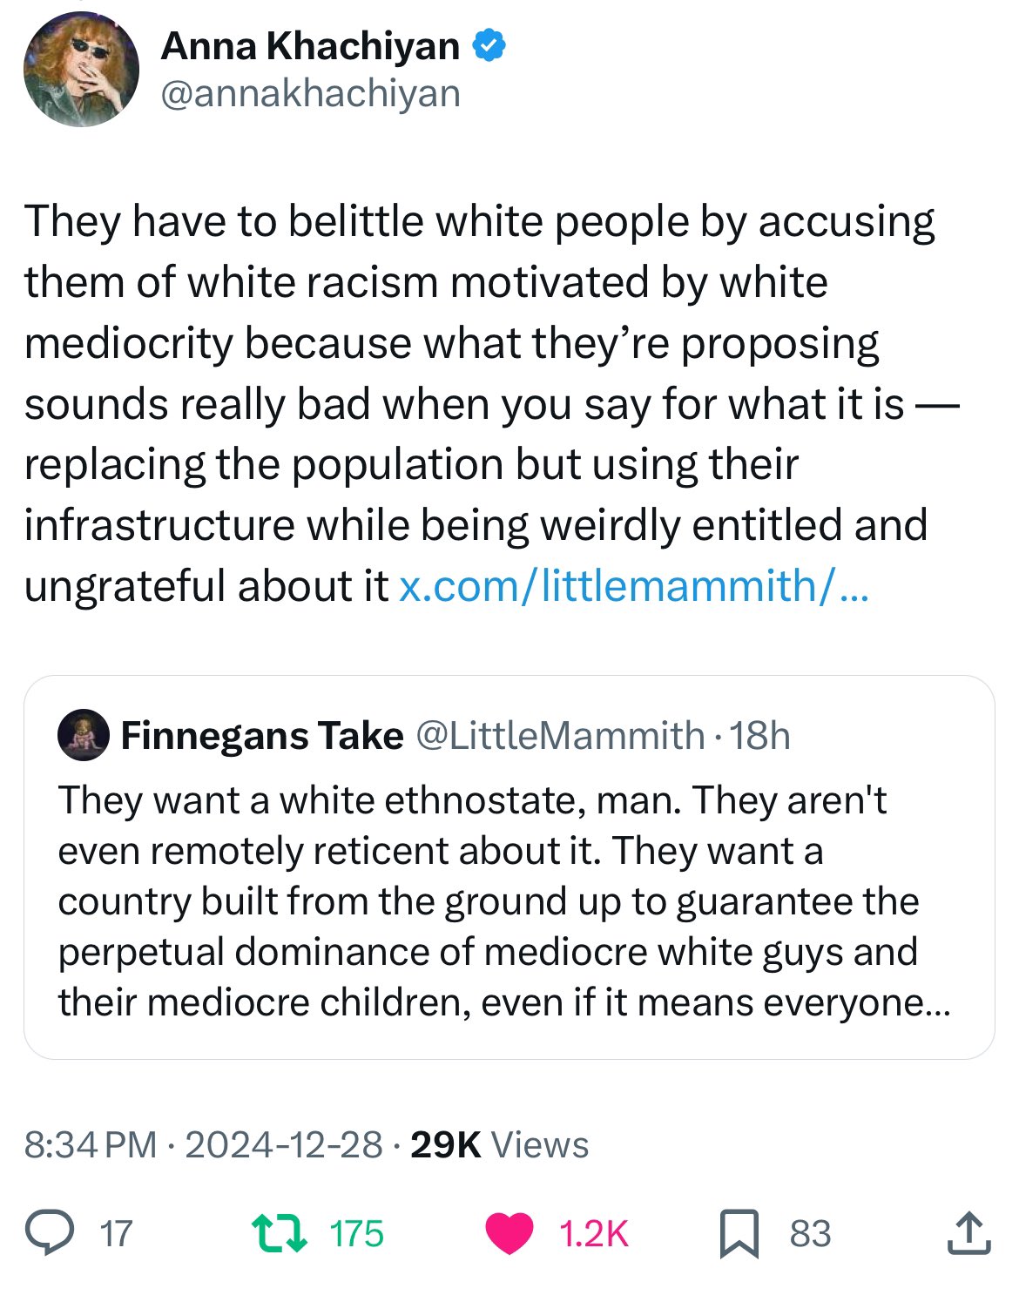Click the blue verified checkmark badge

[x=489, y=46]
